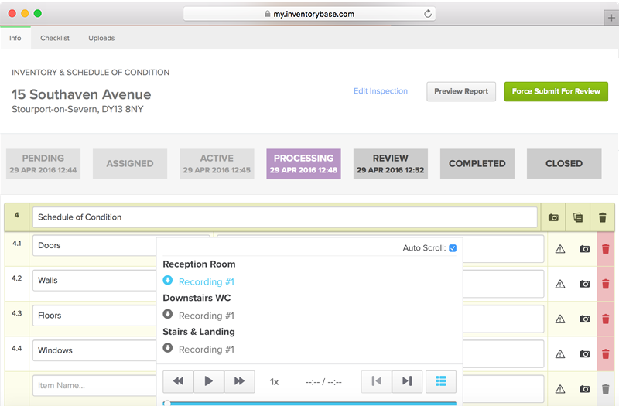Viewport: 619px width, 406px height.
Task: Click the Edit Inspection link
Action: pos(381,91)
